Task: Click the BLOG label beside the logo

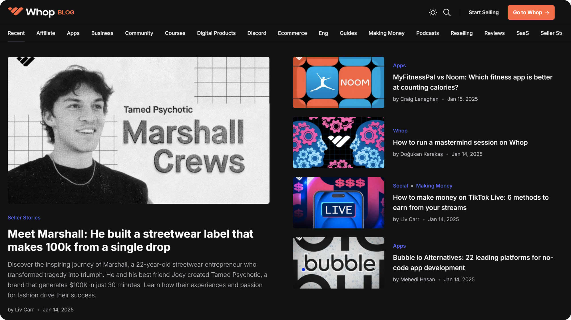Action: (66, 13)
